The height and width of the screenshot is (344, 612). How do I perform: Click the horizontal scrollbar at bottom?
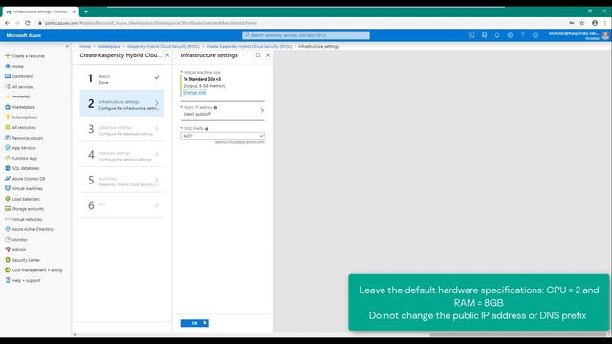[x=518, y=334]
